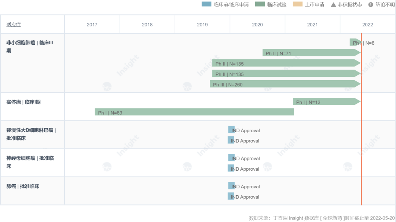
Task: Click the Ph I | N=8 trial arrow
Action: (355, 42)
